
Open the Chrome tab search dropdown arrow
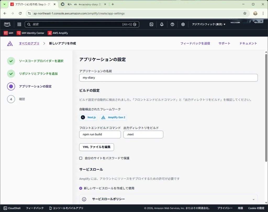pos(4,4)
